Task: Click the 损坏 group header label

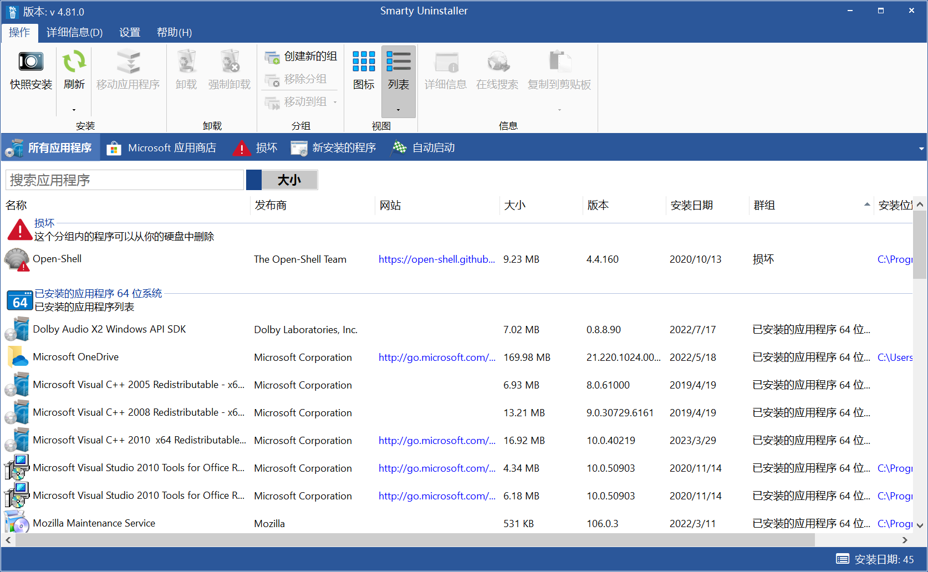Action: click(44, 223)
